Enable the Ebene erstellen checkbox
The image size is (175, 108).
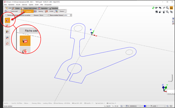49,15
